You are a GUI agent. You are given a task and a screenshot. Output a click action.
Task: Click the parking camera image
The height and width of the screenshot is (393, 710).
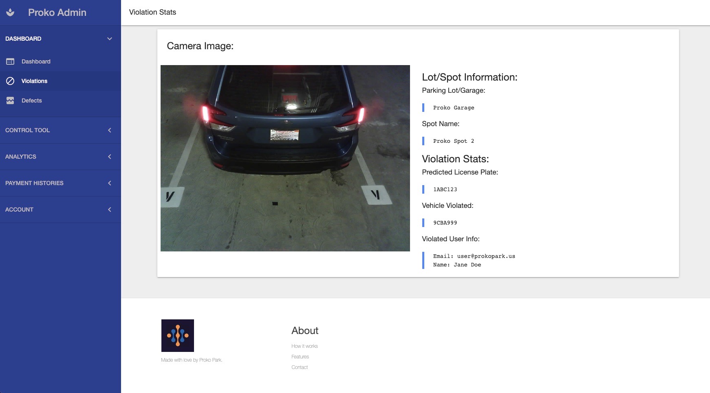(285, 158)
